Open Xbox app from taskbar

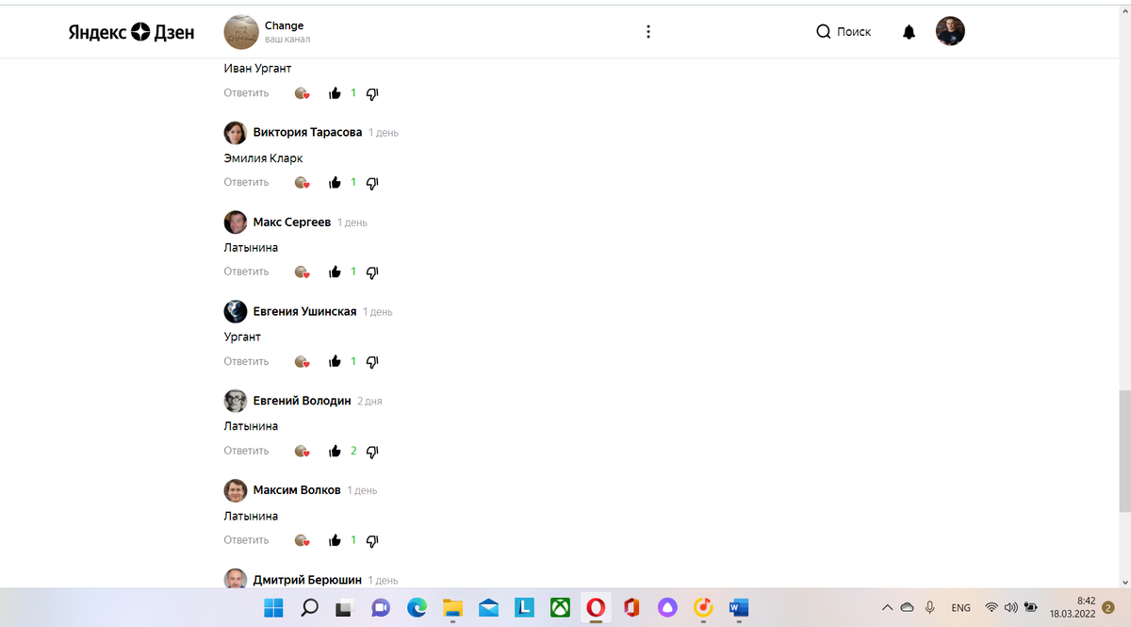(560, 608)
